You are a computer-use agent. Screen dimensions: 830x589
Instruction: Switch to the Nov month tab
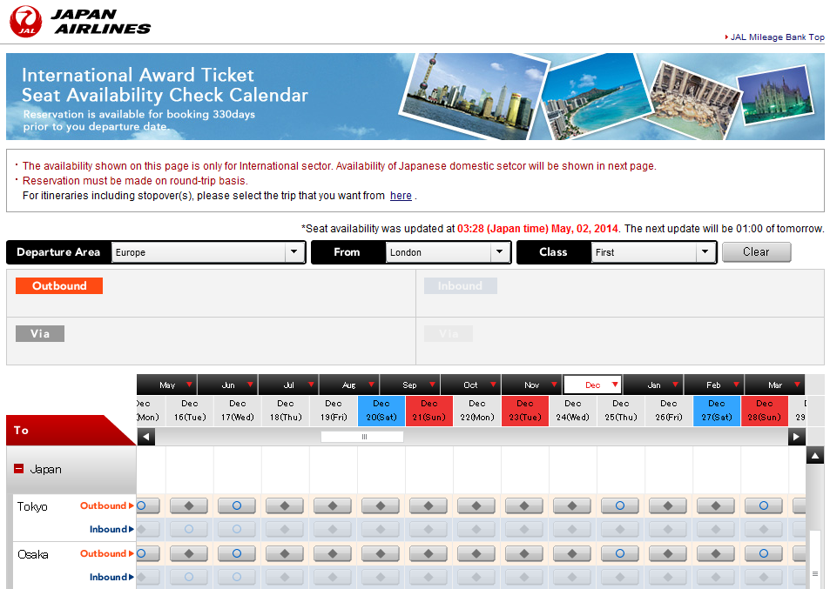[x=532, y=385]
